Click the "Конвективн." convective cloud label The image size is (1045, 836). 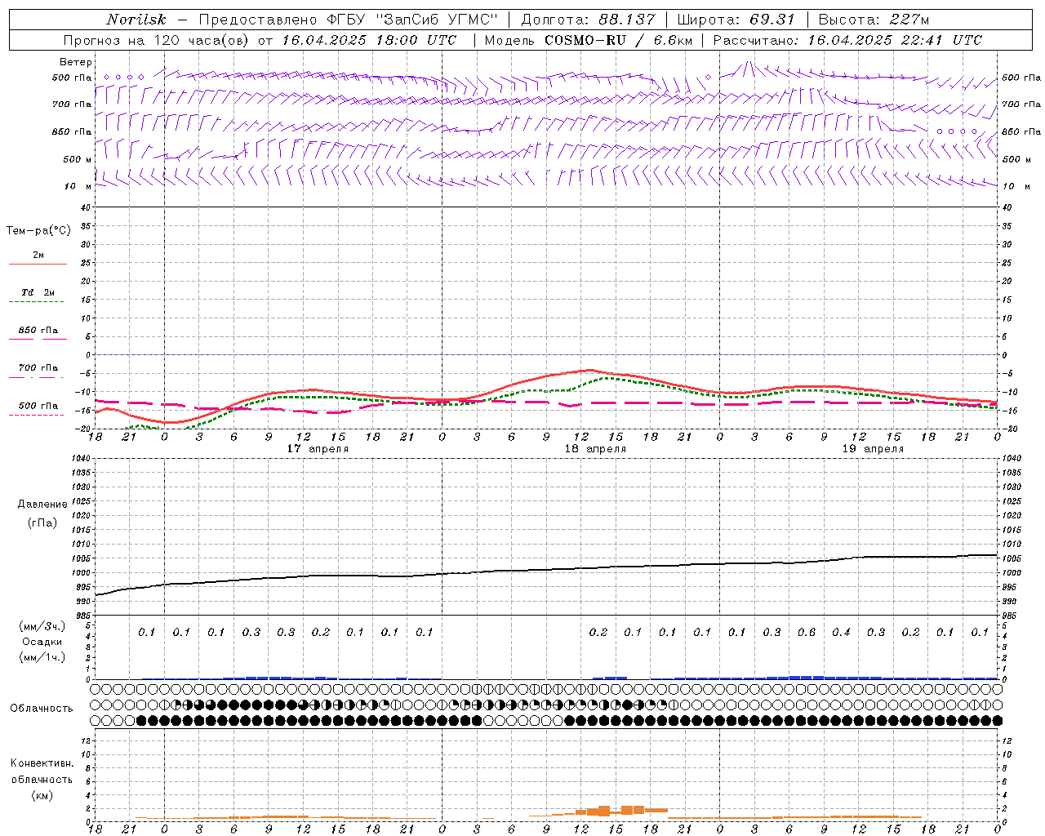coord(42,763)
